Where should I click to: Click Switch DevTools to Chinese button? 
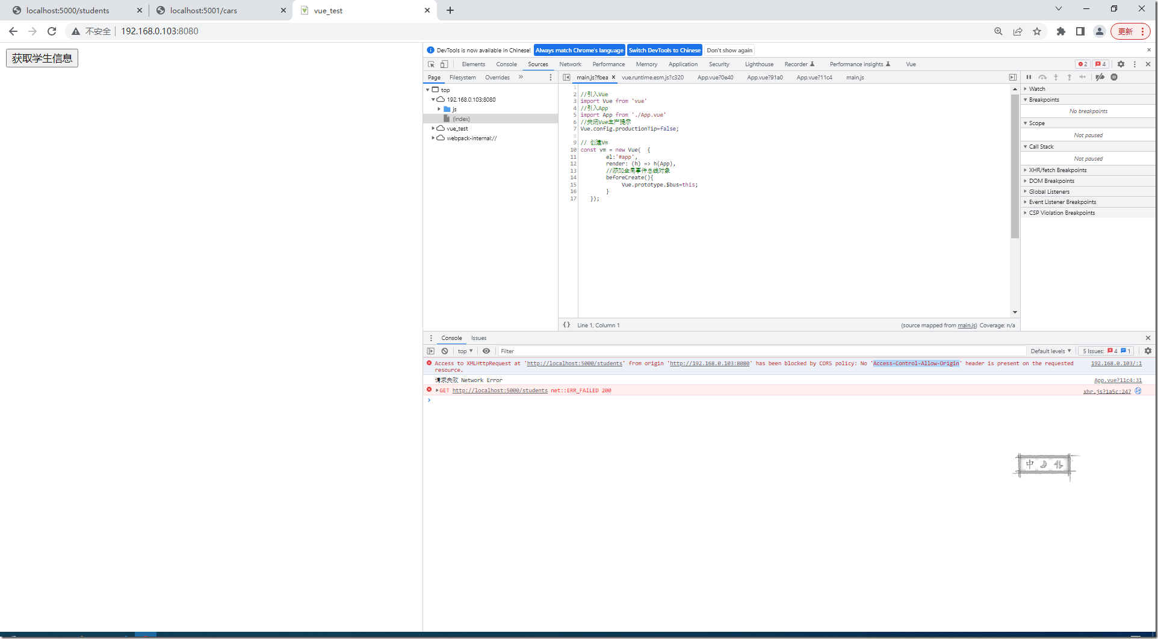664,51
